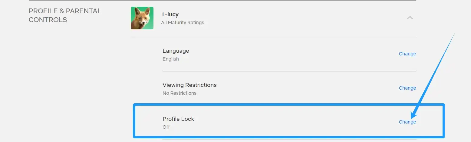Click the fox profile avatar
This screenshot has width=471, height=142.
tap(142, 18)
